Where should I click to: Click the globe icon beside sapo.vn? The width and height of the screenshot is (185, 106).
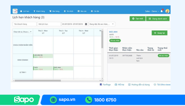click(x=53, y=100)
